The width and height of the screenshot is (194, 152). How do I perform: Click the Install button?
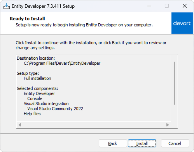point(142,143)
